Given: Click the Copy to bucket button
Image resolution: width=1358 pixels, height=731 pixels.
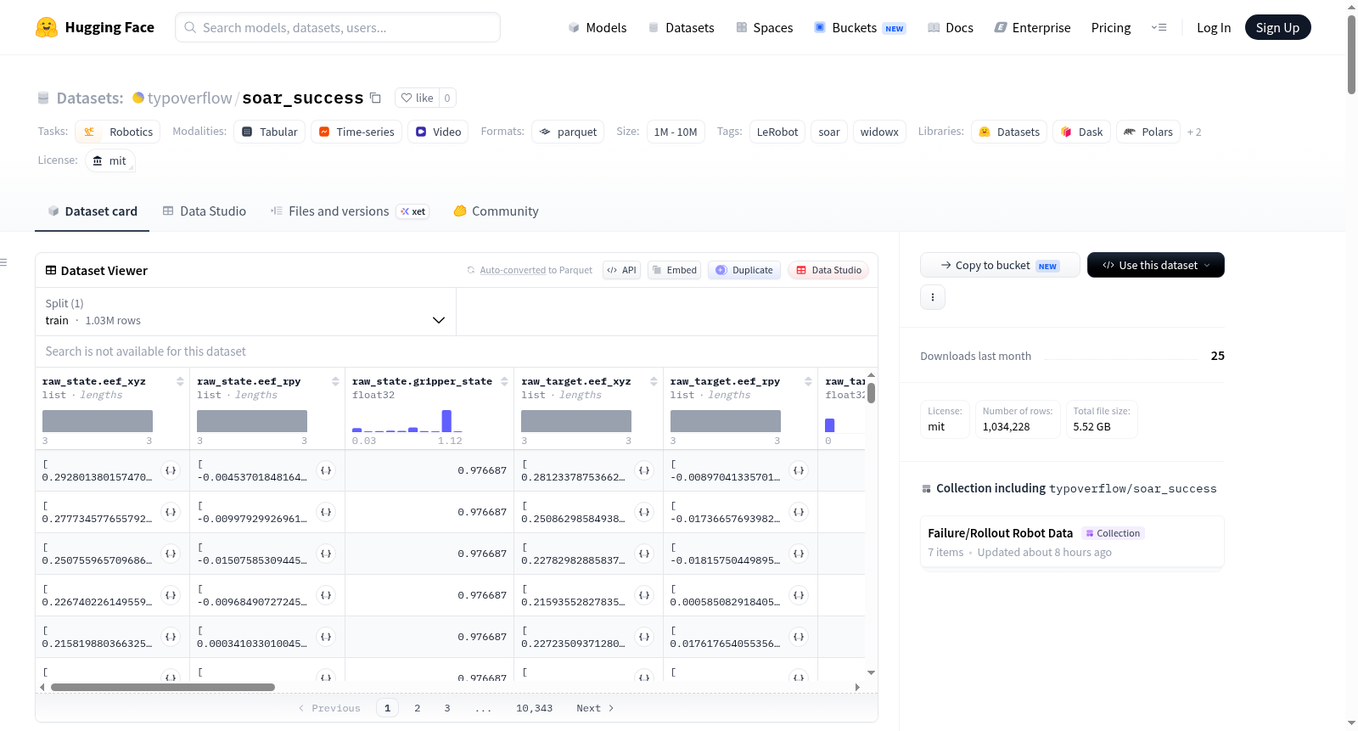Looking at the screenshot, I should (x=1000, y=265).
